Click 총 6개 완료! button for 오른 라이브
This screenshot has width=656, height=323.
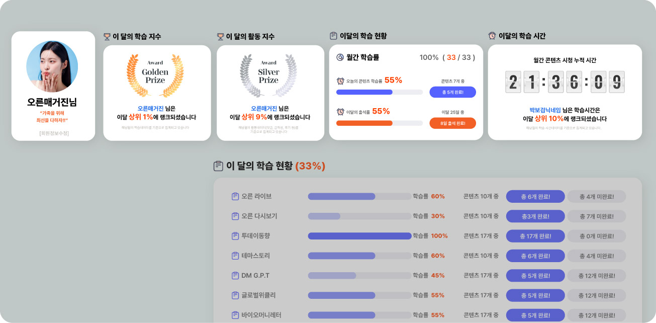pyautogui.click(x=535, y=196)
